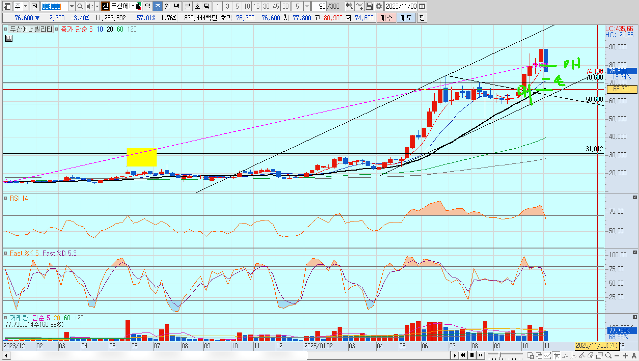The width and height of the screenshot is (639, 361).
Task: Click the save chart floppy disk icon
Action: 369,6
